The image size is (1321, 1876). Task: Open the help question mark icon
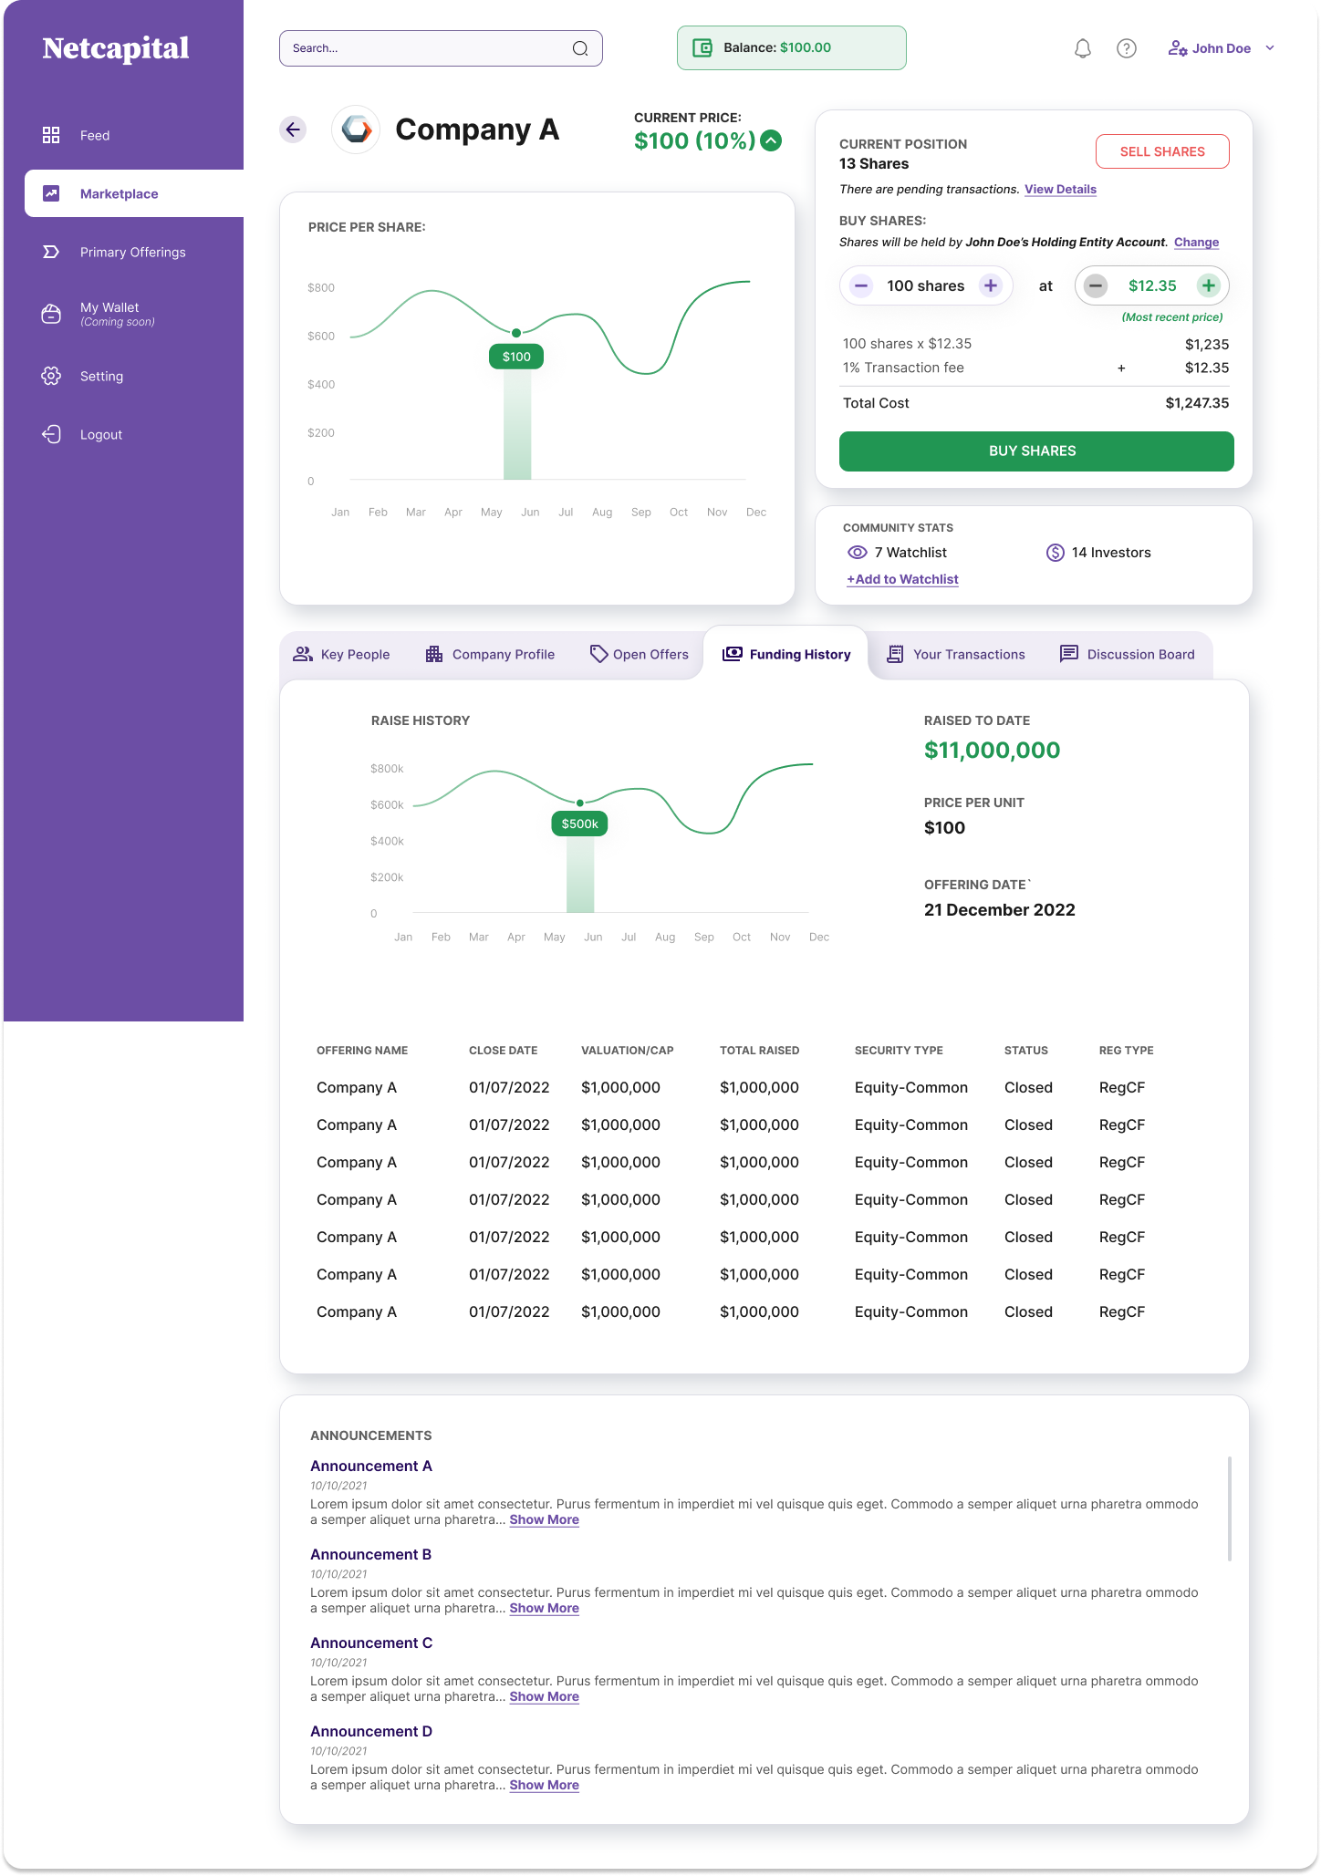(1127, 48)
